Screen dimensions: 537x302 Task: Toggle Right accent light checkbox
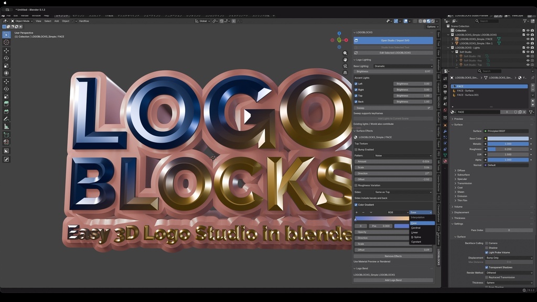tap(356, 90)
